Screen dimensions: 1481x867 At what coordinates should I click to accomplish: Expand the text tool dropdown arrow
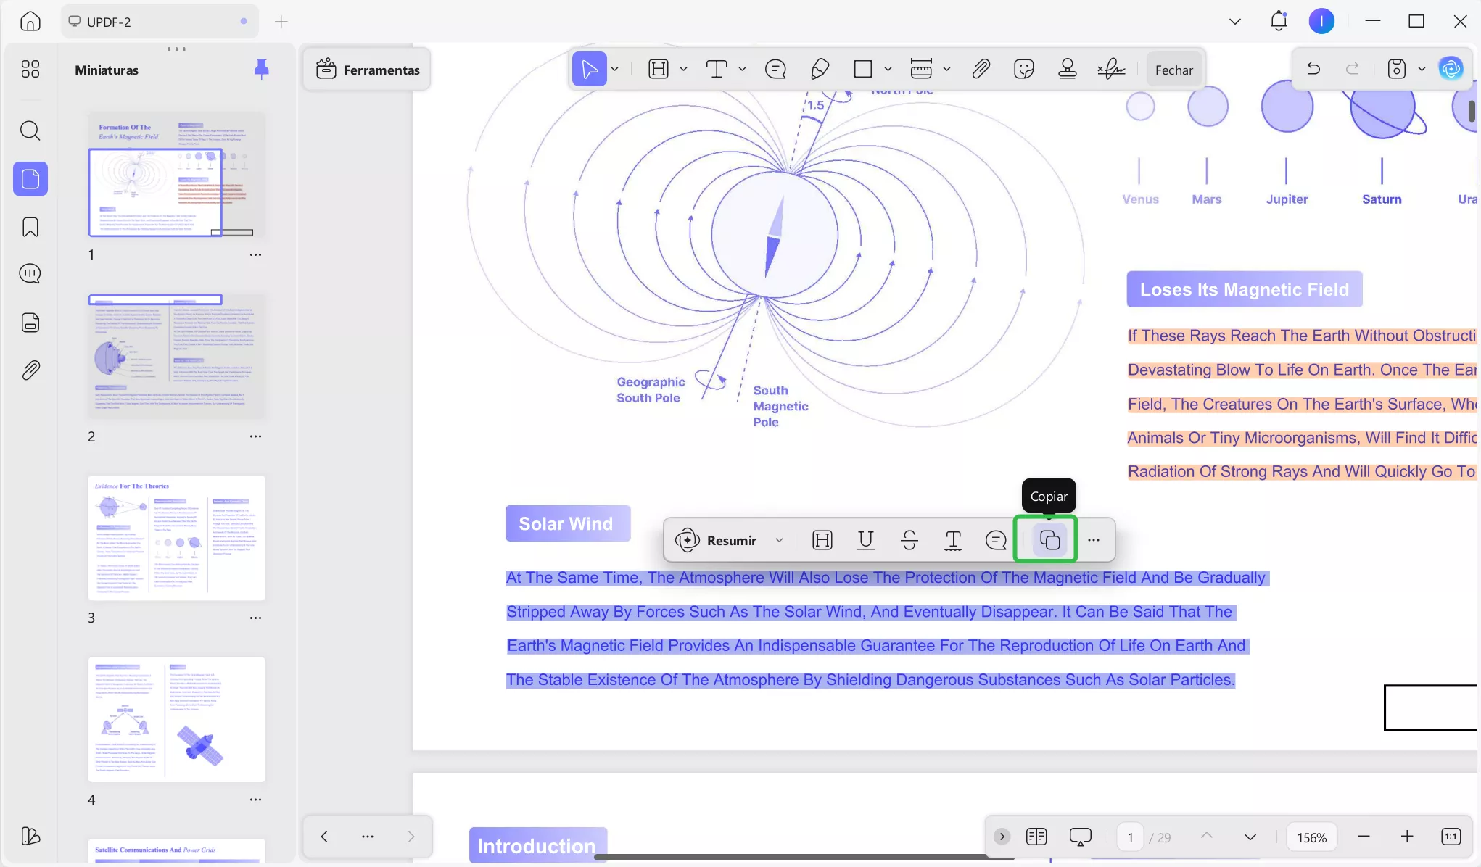pos(742,70)
